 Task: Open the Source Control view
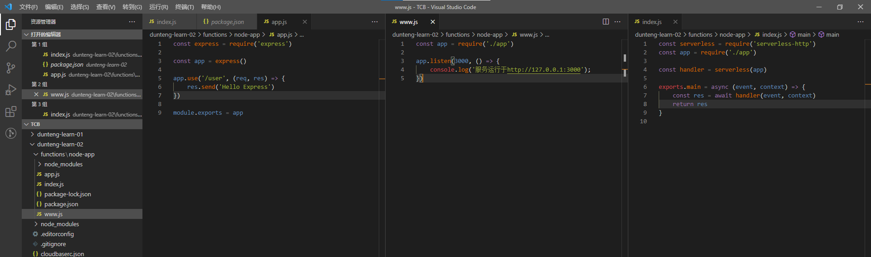coord(11,68)
